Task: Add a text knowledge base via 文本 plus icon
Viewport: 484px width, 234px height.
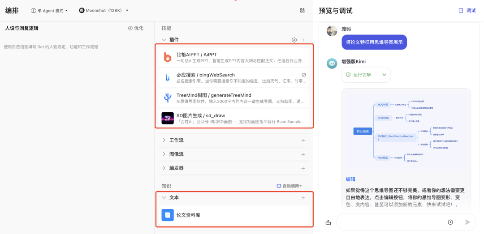Action: (x=303, y=197)
